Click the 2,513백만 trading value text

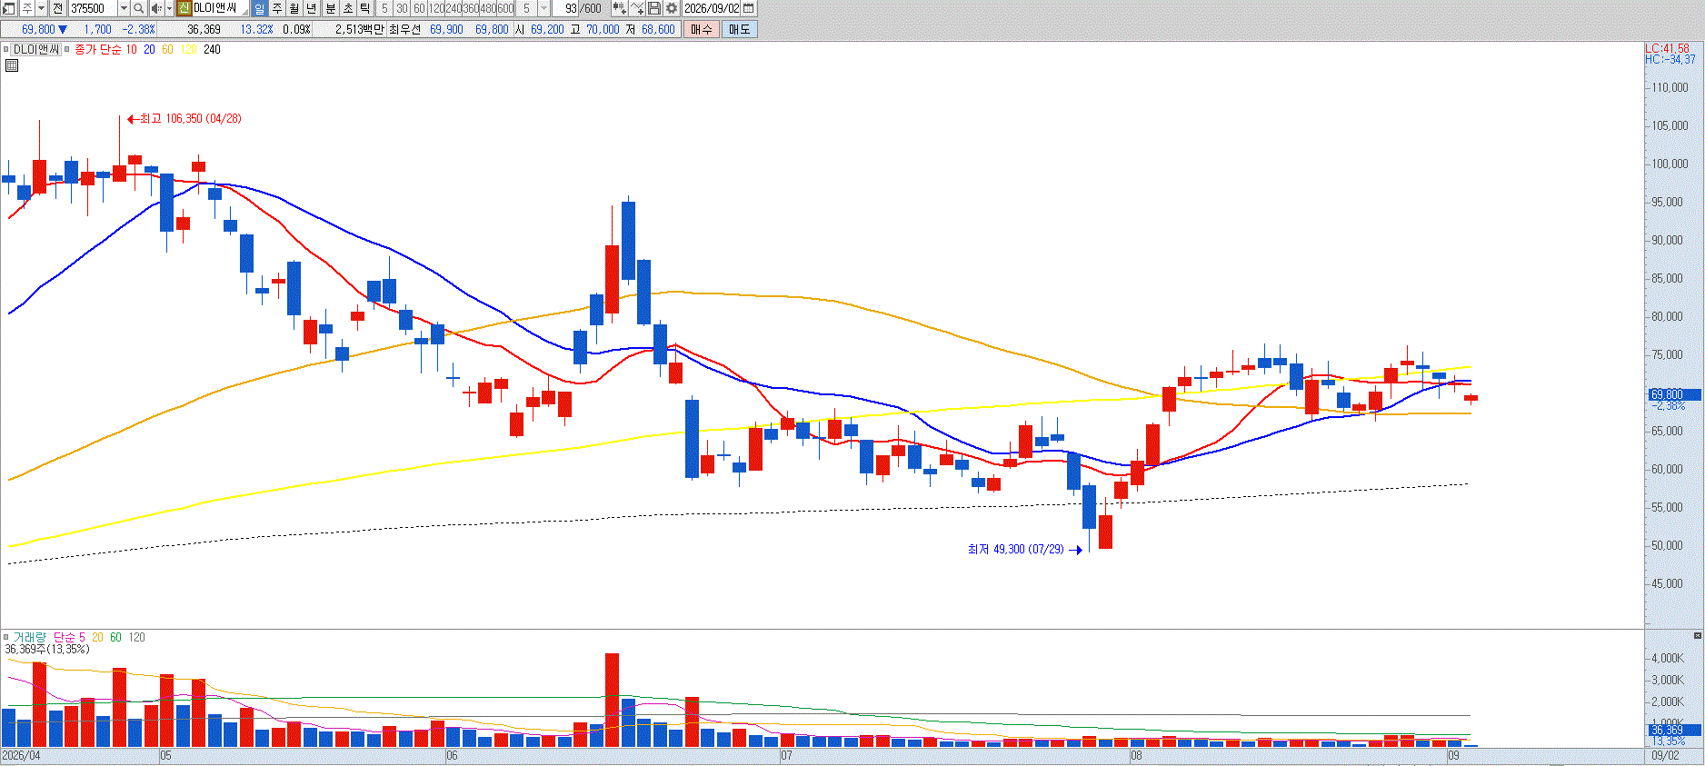point(360,29)
